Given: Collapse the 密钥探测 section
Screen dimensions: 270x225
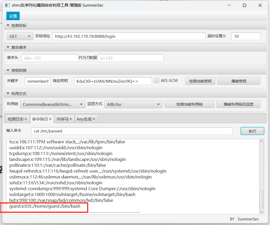Looking at the screenshot, I should click(8, 70).
